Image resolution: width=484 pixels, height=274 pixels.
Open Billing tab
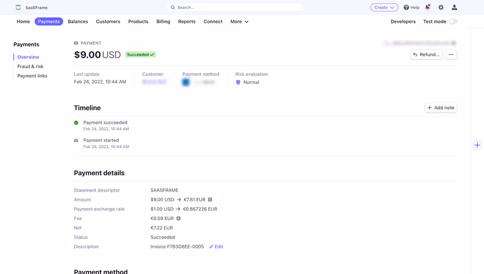(163, 22)
